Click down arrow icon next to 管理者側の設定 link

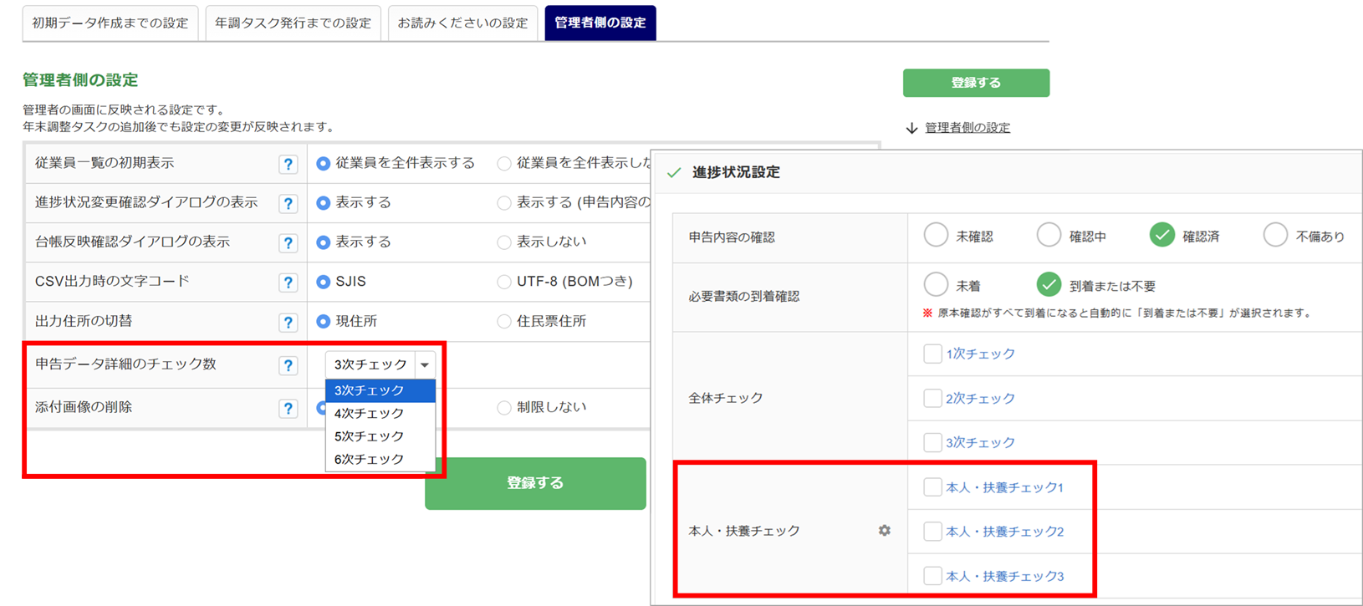click(x=911, y=128)
